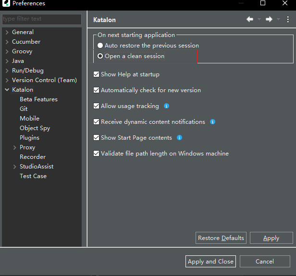296x276 pixels.
Task: Expand the Run/Debug tree node
Action: (7, 71)
